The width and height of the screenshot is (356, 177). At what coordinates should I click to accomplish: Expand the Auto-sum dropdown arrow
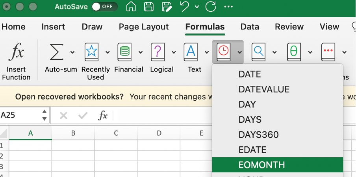pyautogui.click(x=72, y=52)
